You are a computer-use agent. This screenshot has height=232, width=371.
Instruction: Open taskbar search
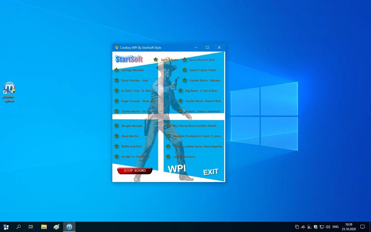(x=19, y=227)
